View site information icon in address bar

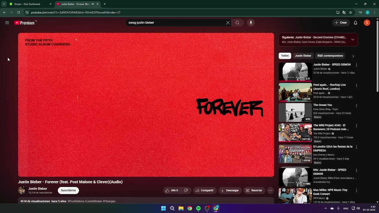tap(27, 12)
